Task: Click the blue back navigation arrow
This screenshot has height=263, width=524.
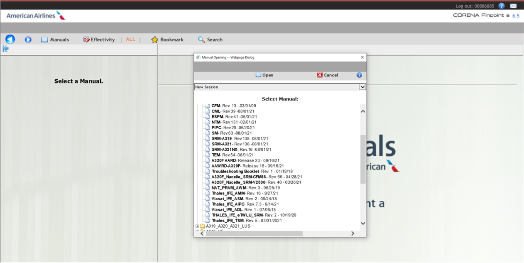Action: pyautogui.click(x=10, y=39)
